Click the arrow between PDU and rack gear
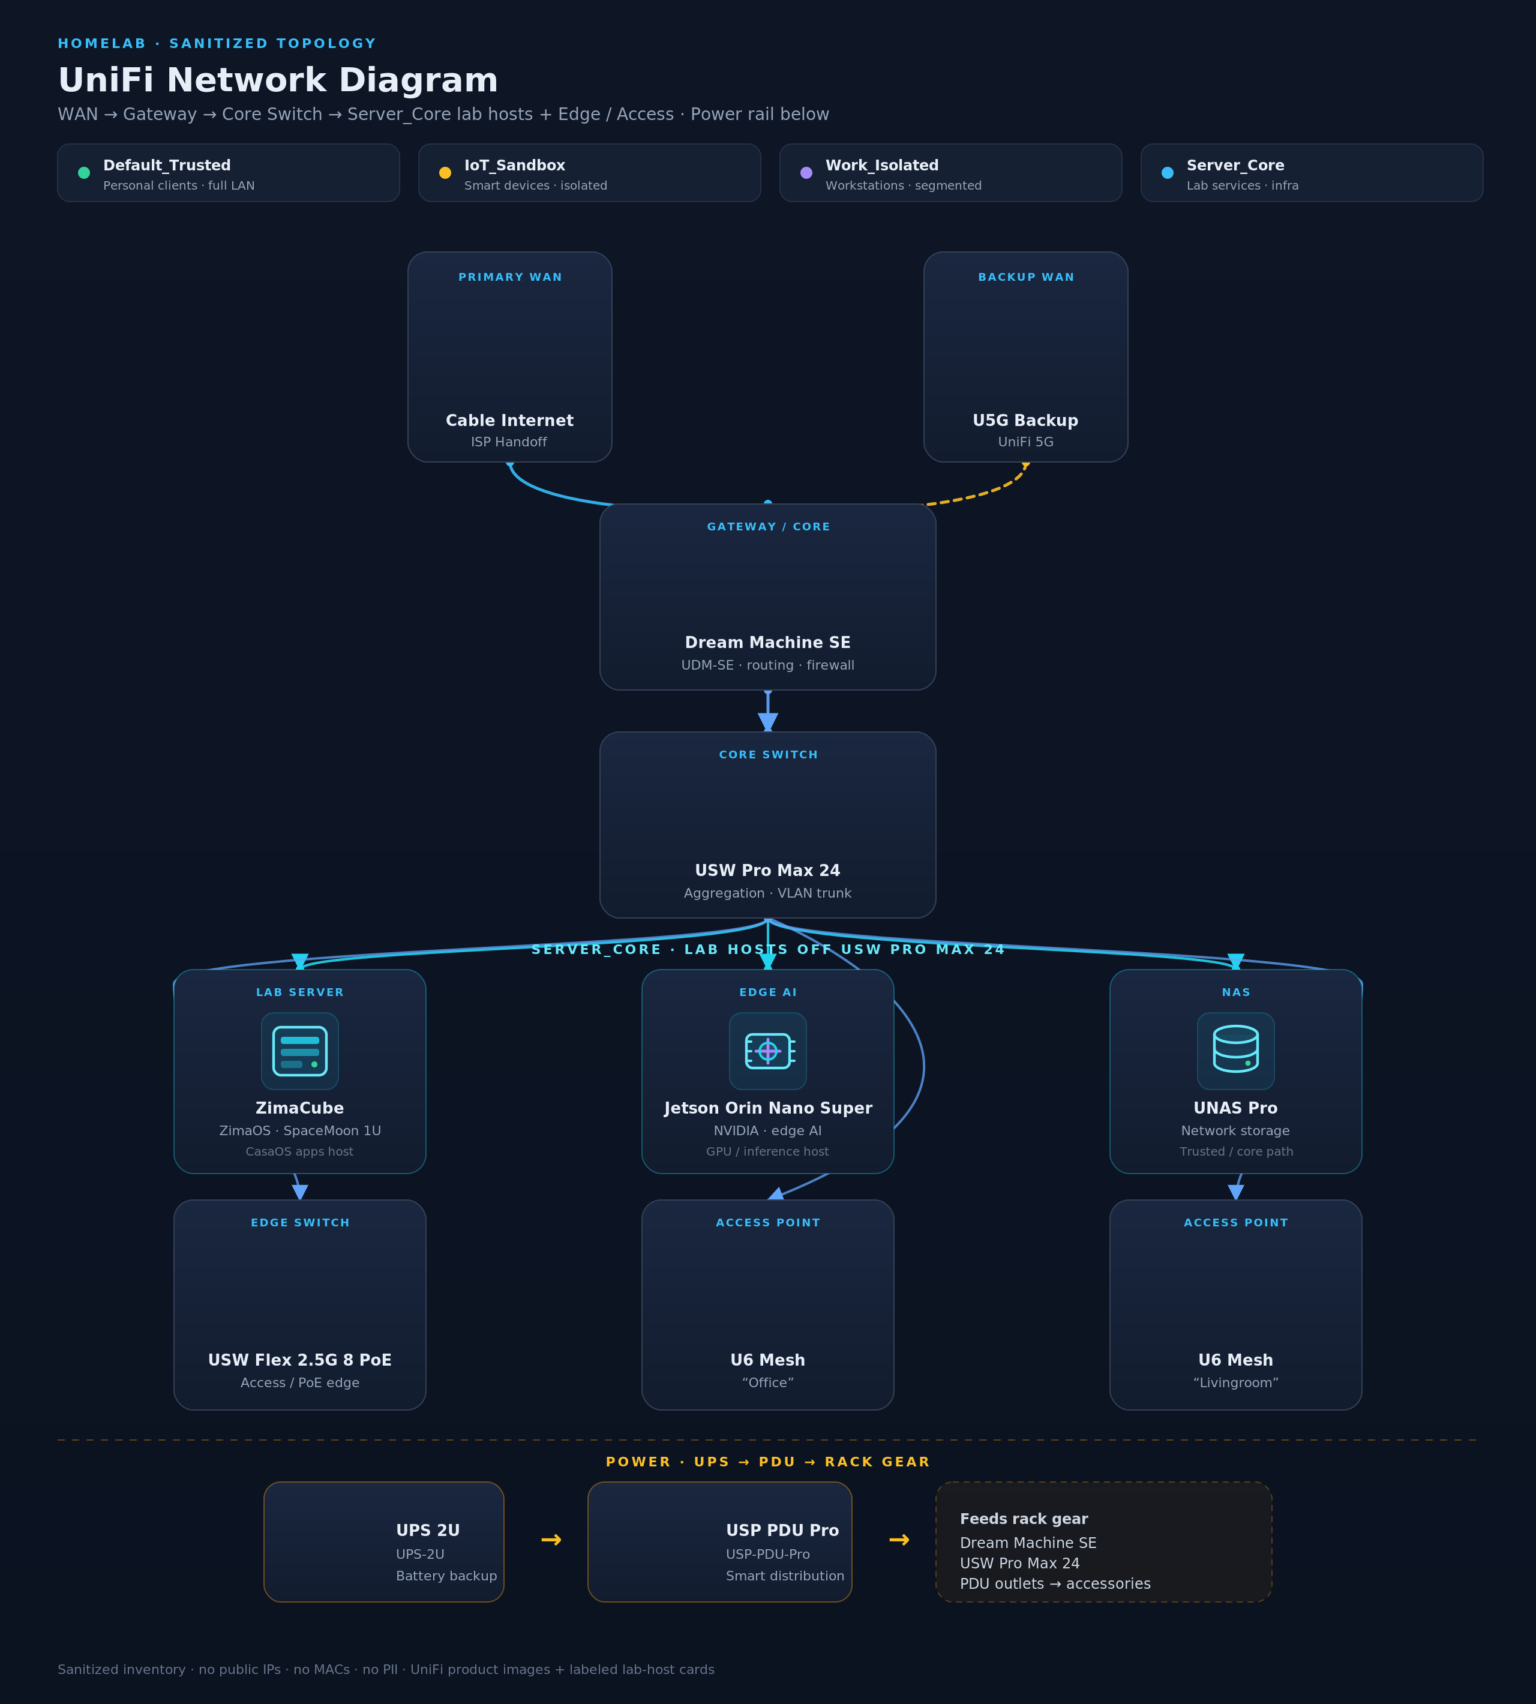This screenshot has width=1536, height=1704. tap(899, 1540)
